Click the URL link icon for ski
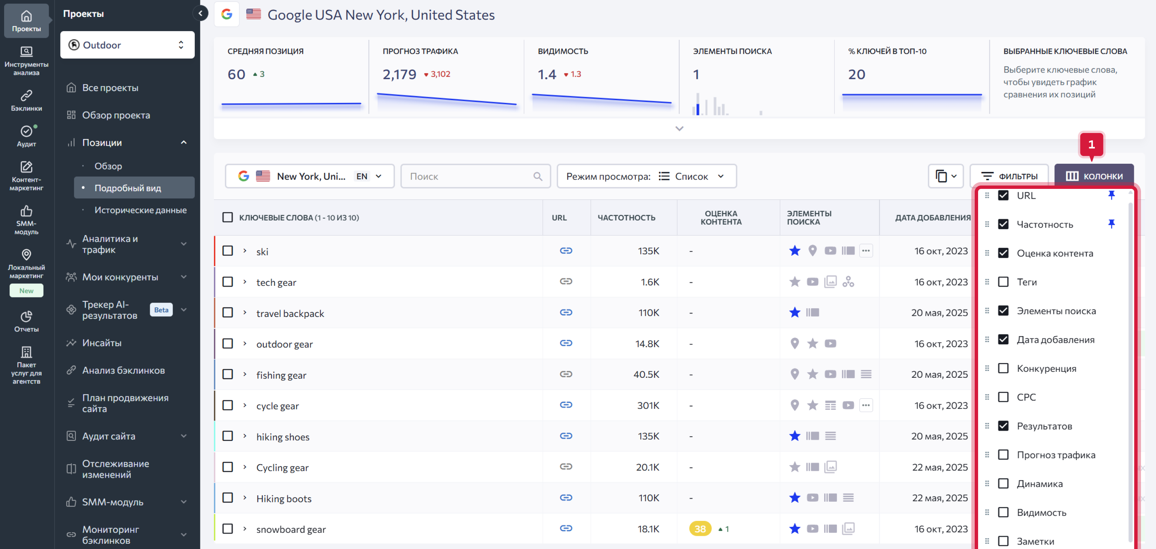The image size is (1156, 549). click(x=566, y=250)
